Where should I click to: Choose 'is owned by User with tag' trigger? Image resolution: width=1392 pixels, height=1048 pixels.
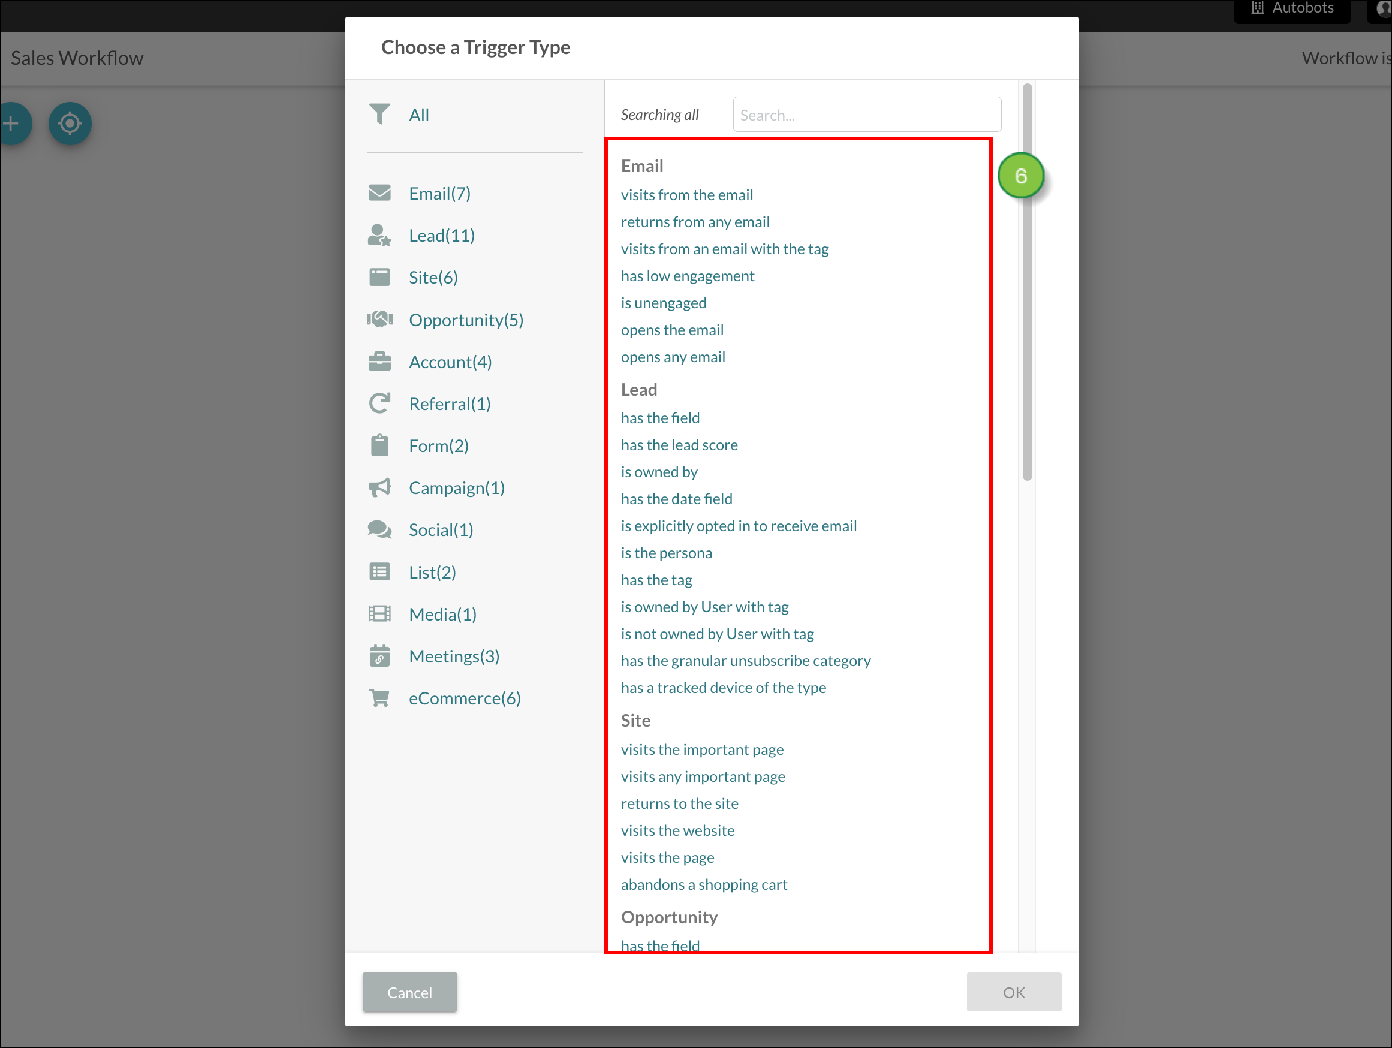click(x=704, y=606)
